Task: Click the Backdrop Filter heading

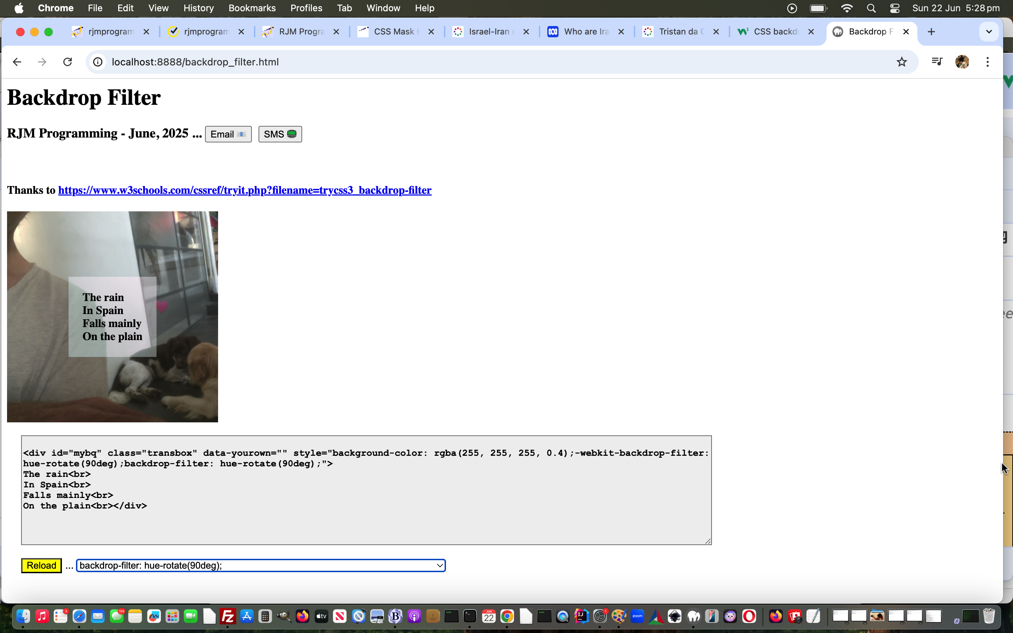Action: click(84, 97)
